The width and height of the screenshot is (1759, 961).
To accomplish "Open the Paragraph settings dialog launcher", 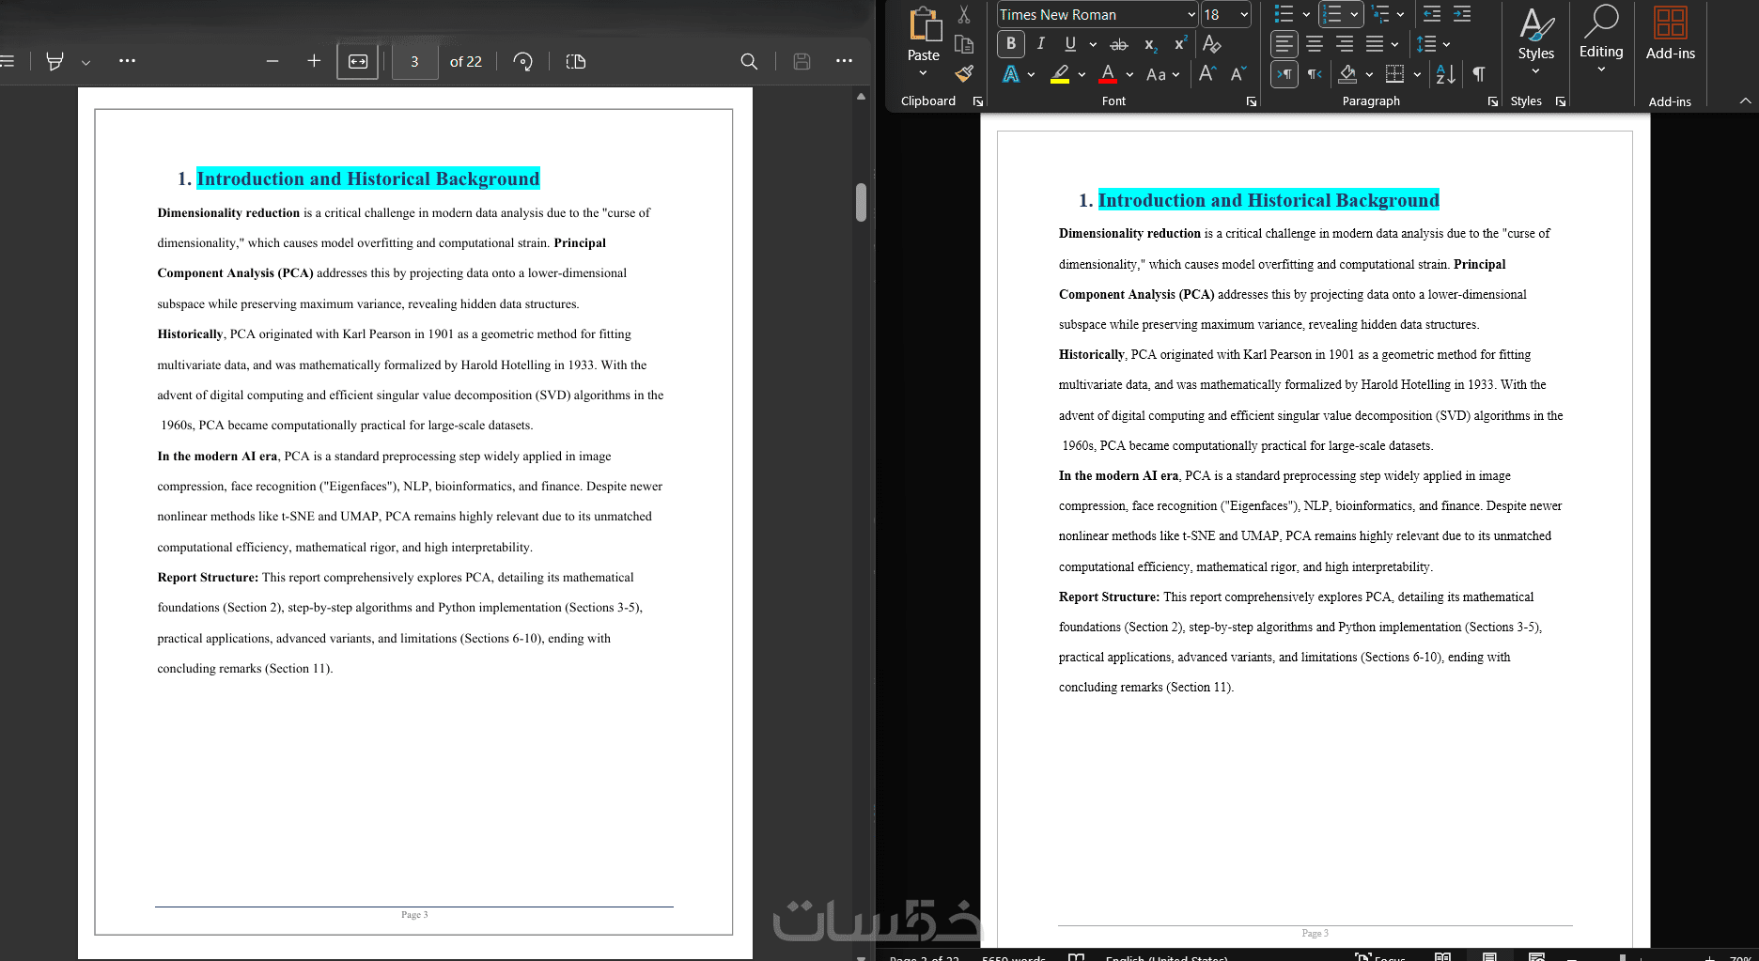I will 1493,101.
